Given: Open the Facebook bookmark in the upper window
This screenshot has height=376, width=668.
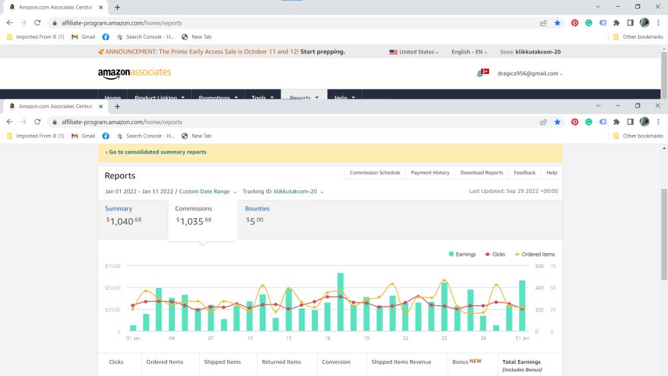Looking at the screenshot, I should [x=106, y=37].
